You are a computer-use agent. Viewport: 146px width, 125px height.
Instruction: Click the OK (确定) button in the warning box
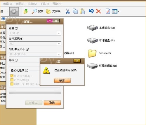(x=62, y=80)
